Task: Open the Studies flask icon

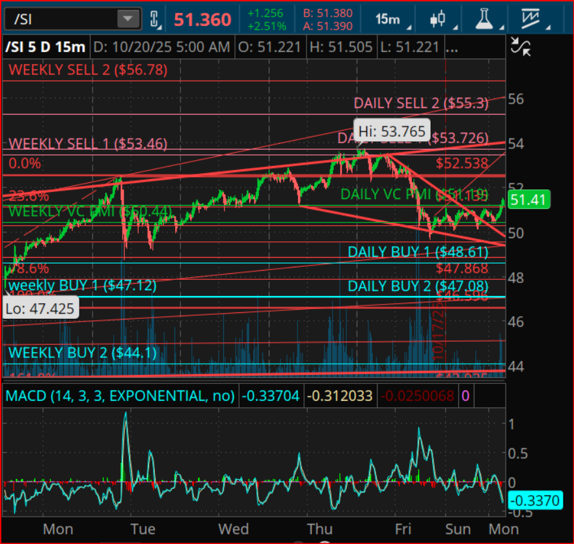Action: click(x=482, y=20)
